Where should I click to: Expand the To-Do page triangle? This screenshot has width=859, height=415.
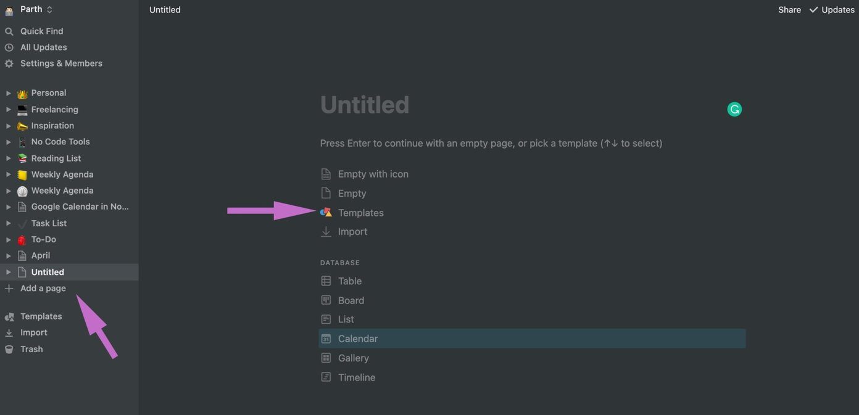[9, 239]
